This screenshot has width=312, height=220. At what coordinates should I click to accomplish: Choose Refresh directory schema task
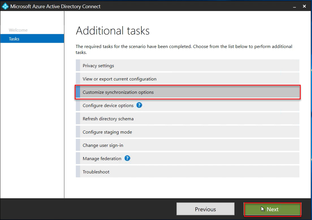(108, 119)
